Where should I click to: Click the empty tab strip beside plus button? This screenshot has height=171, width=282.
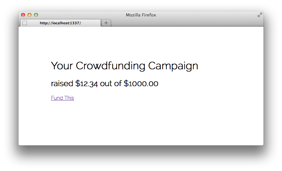pyautogui.click(x=187, y=23)
